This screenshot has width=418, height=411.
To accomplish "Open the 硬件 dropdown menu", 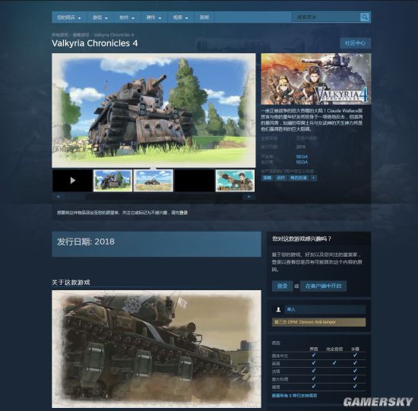I will click(154, 17).
